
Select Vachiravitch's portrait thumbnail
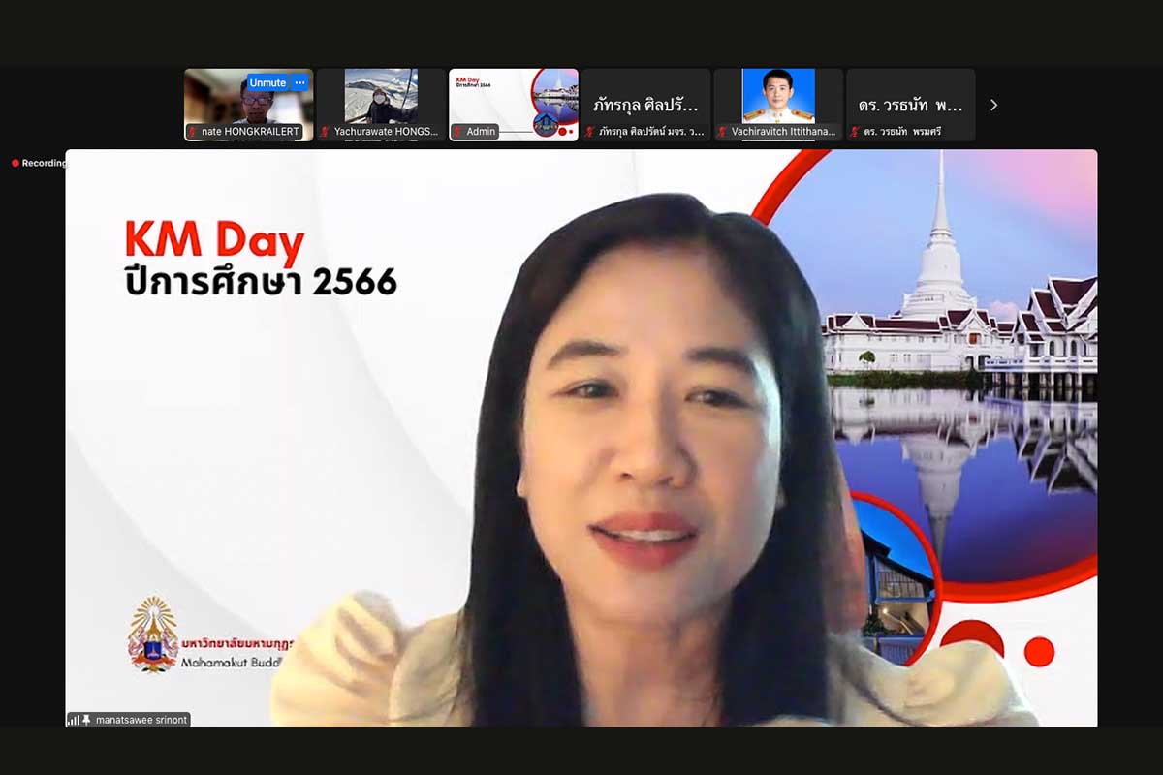(x=777, y=97)
